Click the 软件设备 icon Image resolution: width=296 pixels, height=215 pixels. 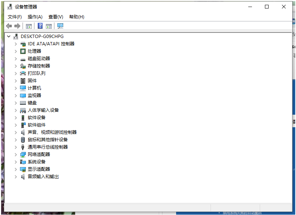pos(23,118)
